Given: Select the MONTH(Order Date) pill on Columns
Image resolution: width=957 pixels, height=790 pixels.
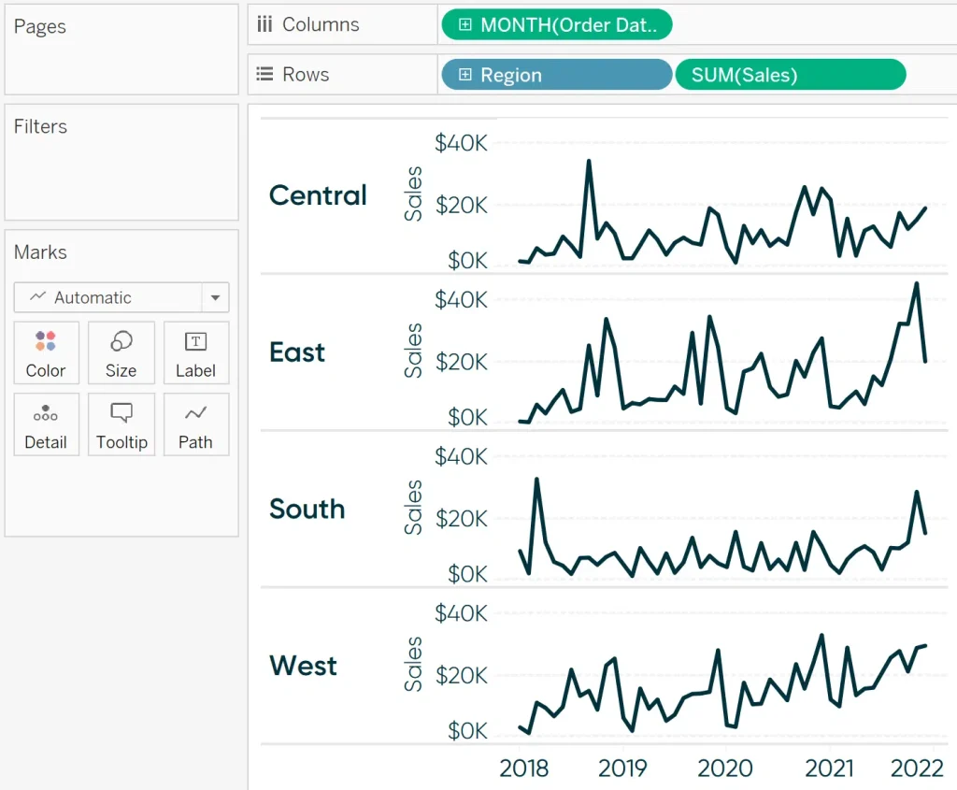Looking at the screenshot, I should [x=561, y=25].
